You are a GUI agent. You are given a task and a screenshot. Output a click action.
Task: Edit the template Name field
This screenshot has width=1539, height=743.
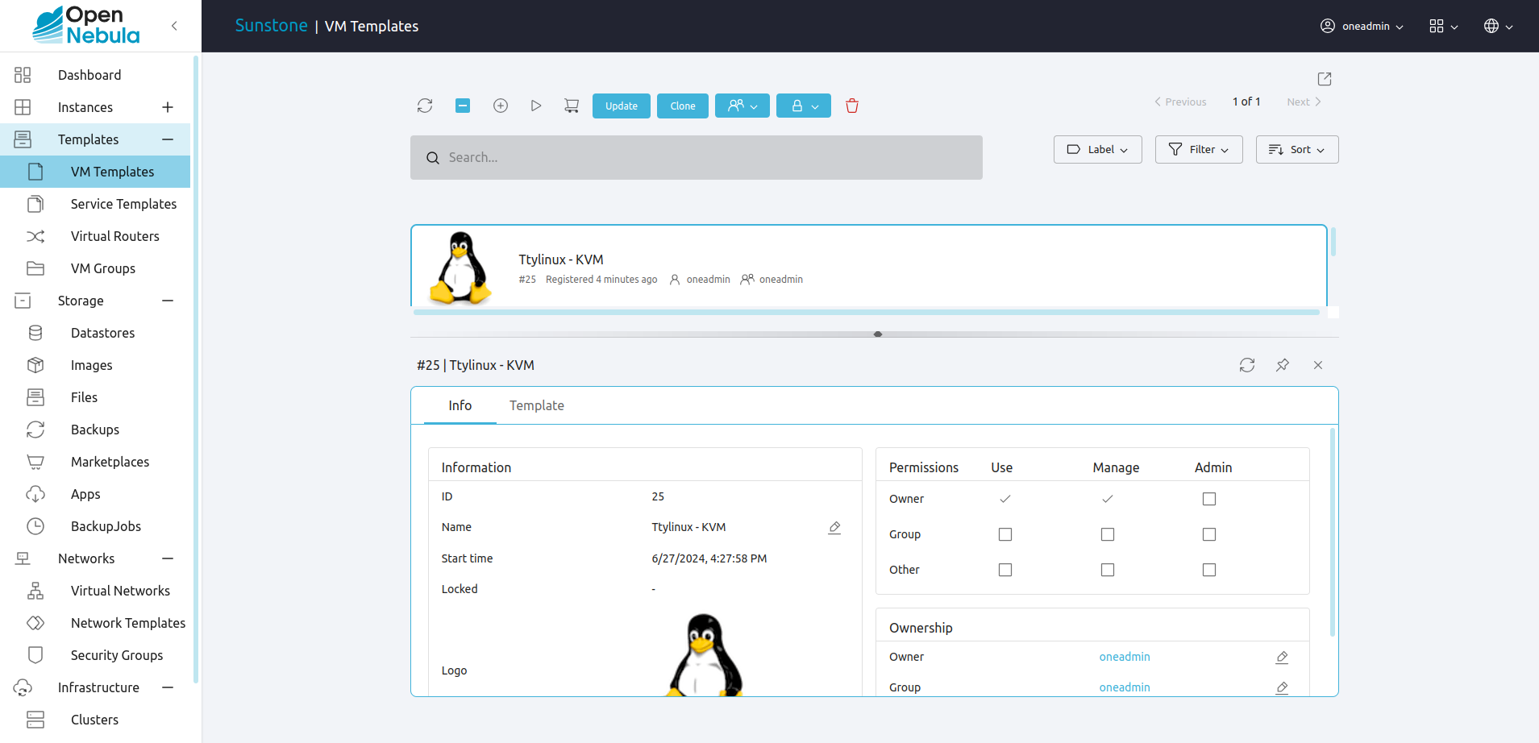(834, 527)
